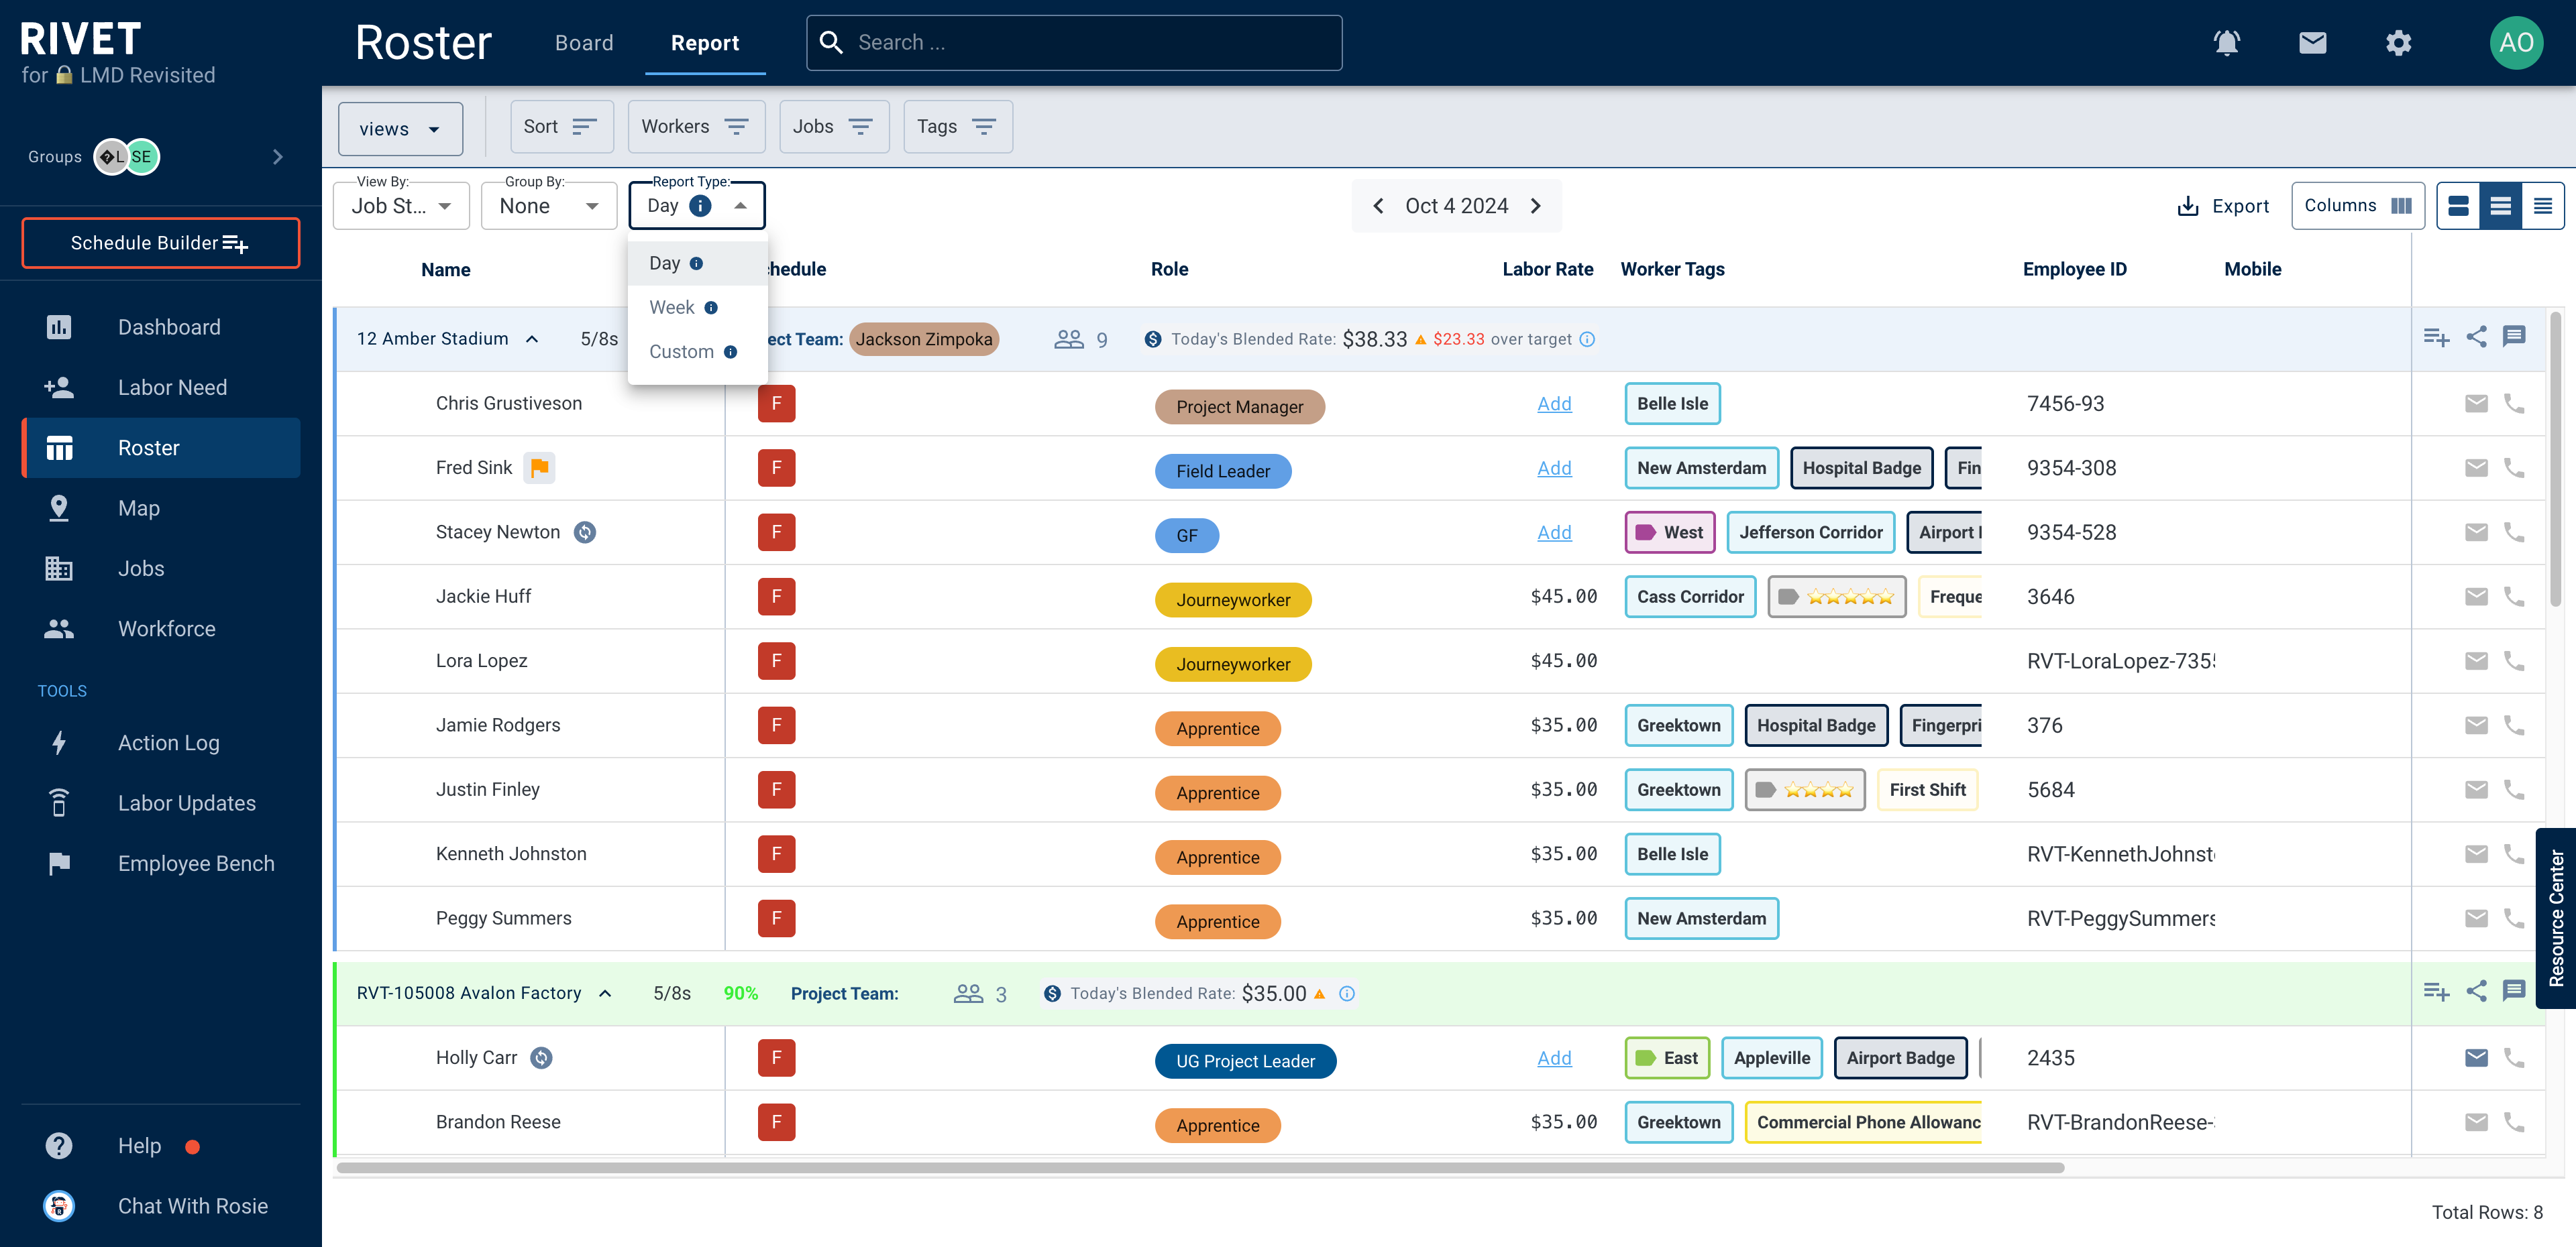The height and width of the screenshot is (1247, 2576).
Task: Click the red F schedule badge for Jackie Huff
Action: 776,597
